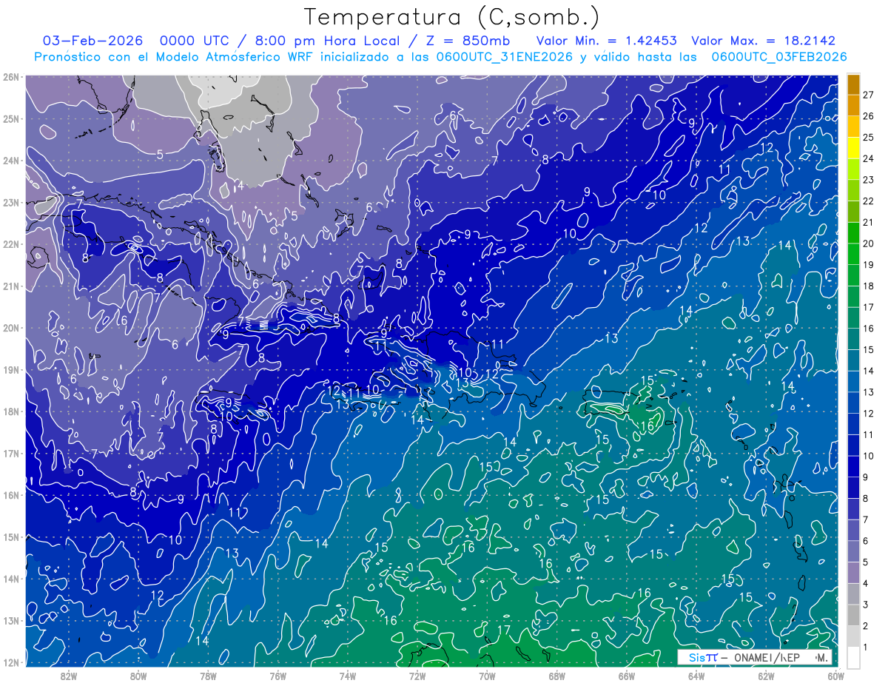Viewport: 888px width, 686px height.
Task: Select the validity stamp "0600UTC_03FEB2026"
Action: tap(779, 56)
